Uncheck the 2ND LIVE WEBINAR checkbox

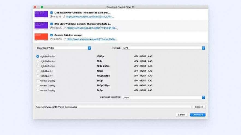click(x=52, y=24)
